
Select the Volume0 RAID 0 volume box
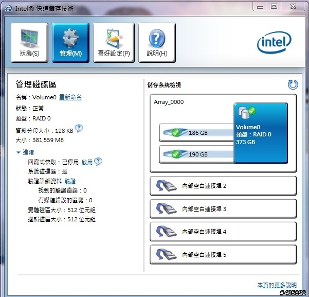[x=261, y=133]
